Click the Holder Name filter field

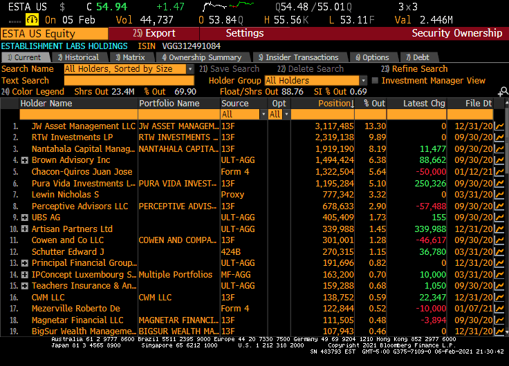79,114
